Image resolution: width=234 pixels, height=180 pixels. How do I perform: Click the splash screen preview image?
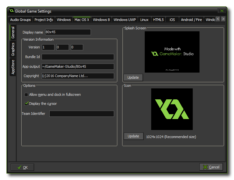click(x=172, y=52)
